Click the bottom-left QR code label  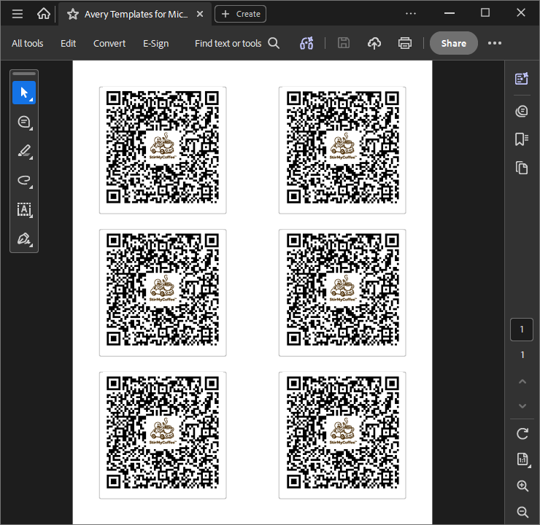click(x=163, y=435)
